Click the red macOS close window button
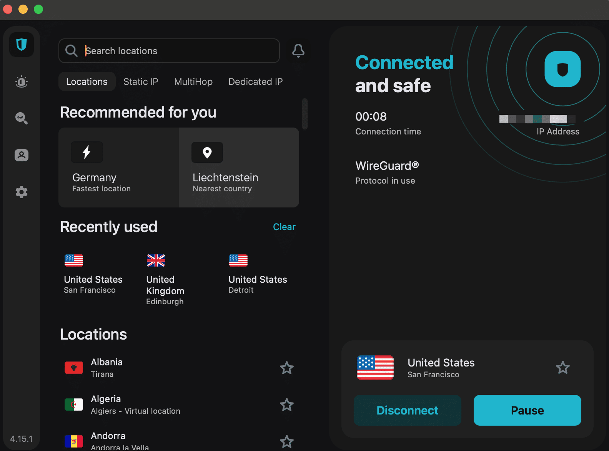The image size is (609, 451). coord(8,9)
